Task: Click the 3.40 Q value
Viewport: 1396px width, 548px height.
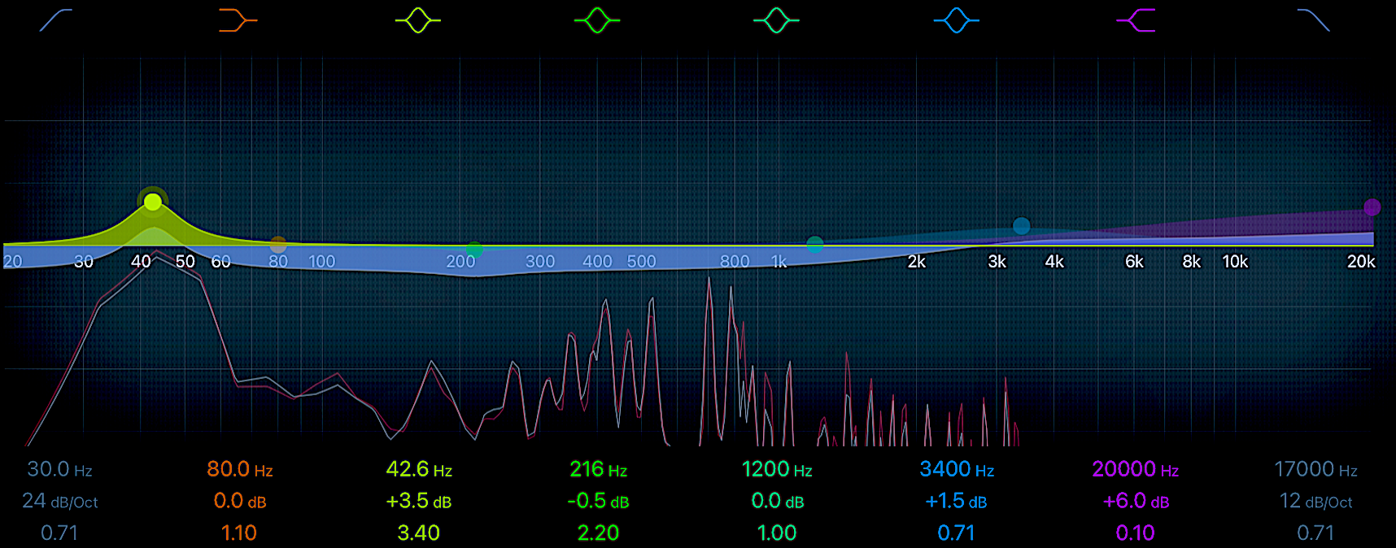Action: click(x=418, y=533)
